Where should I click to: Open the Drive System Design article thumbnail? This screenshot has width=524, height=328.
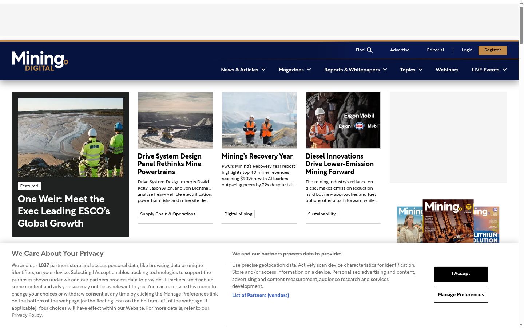pyautogui.click(x=175, y=120)
